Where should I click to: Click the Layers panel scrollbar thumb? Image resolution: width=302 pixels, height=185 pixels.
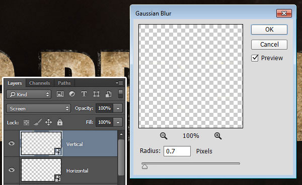pyautogui.click(x=121, y=157)
